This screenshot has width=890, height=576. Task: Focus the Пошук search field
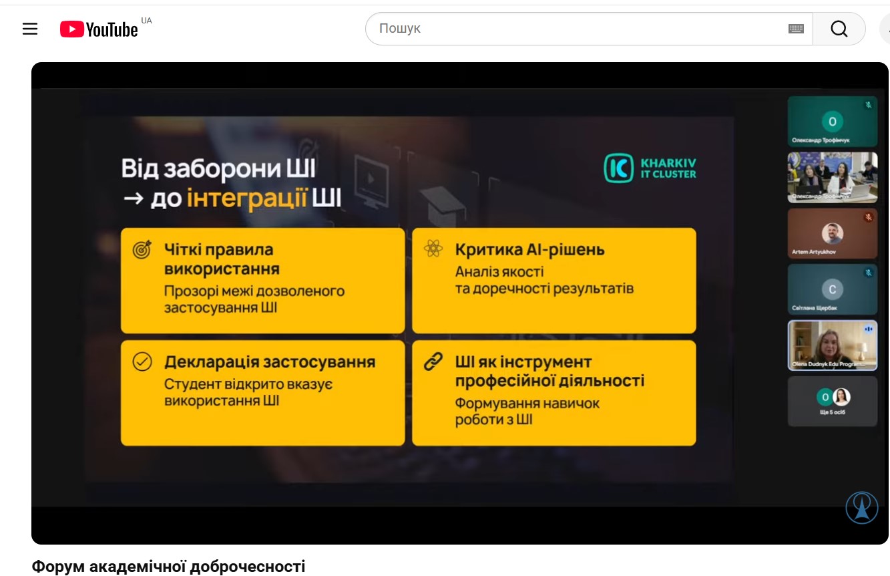(x=574, y=29)
